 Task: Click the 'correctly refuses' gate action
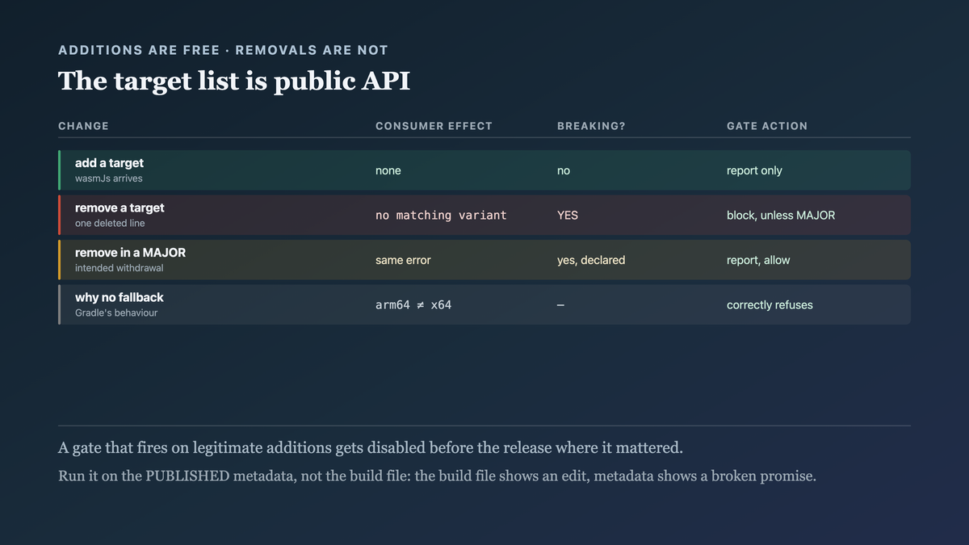click(x=770, y=305)
